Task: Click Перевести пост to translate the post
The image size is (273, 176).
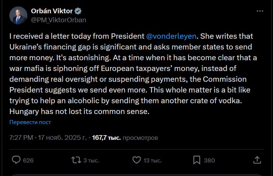Action: coord(30,122)
